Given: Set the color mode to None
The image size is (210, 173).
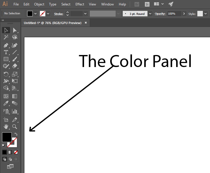Looking at the screenshot, I should (16, 152).
